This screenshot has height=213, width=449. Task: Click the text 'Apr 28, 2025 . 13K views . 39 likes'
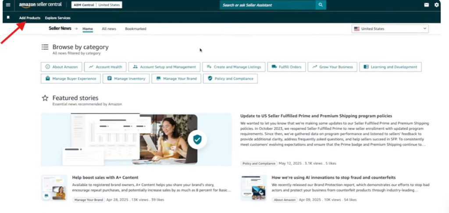135,200
